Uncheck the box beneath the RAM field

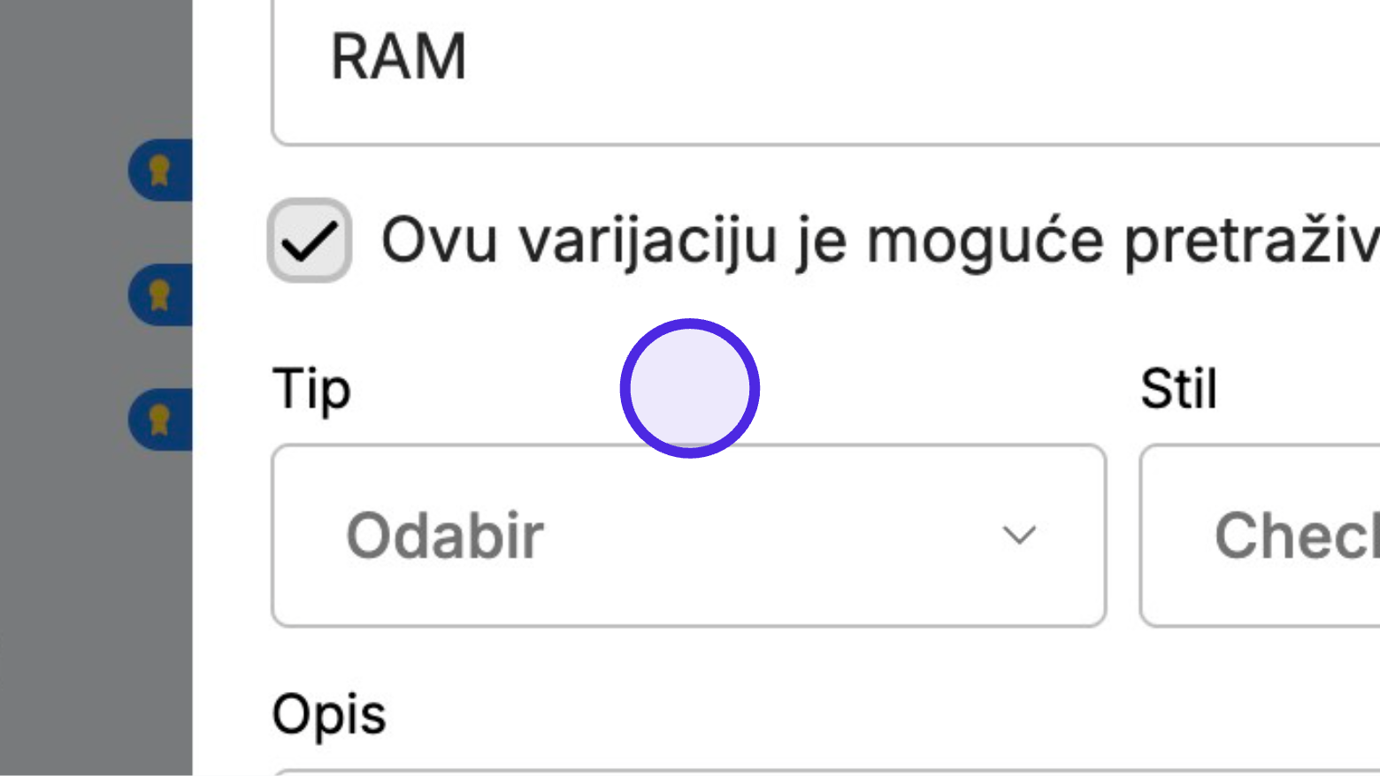click(310, 240)
